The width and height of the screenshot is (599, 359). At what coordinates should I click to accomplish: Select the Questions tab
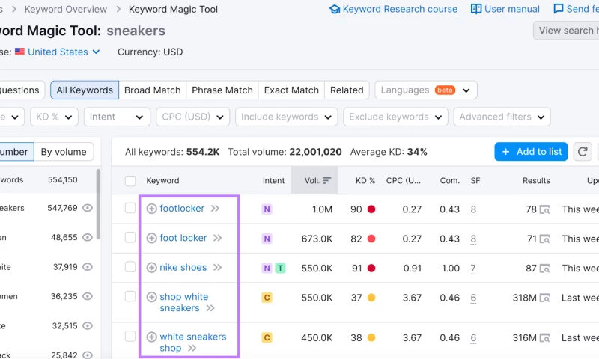point(21,90)
